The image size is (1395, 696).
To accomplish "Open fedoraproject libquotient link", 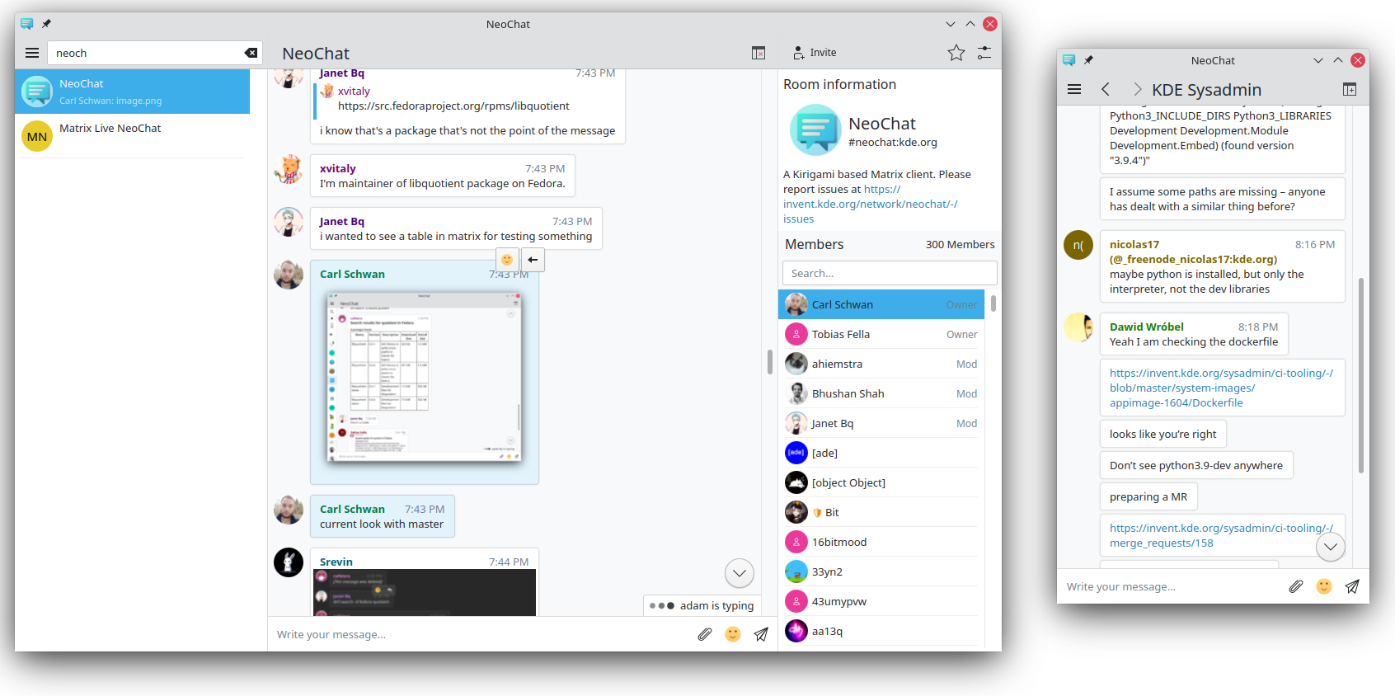I will pyautogui.click(x=453, y=106).
